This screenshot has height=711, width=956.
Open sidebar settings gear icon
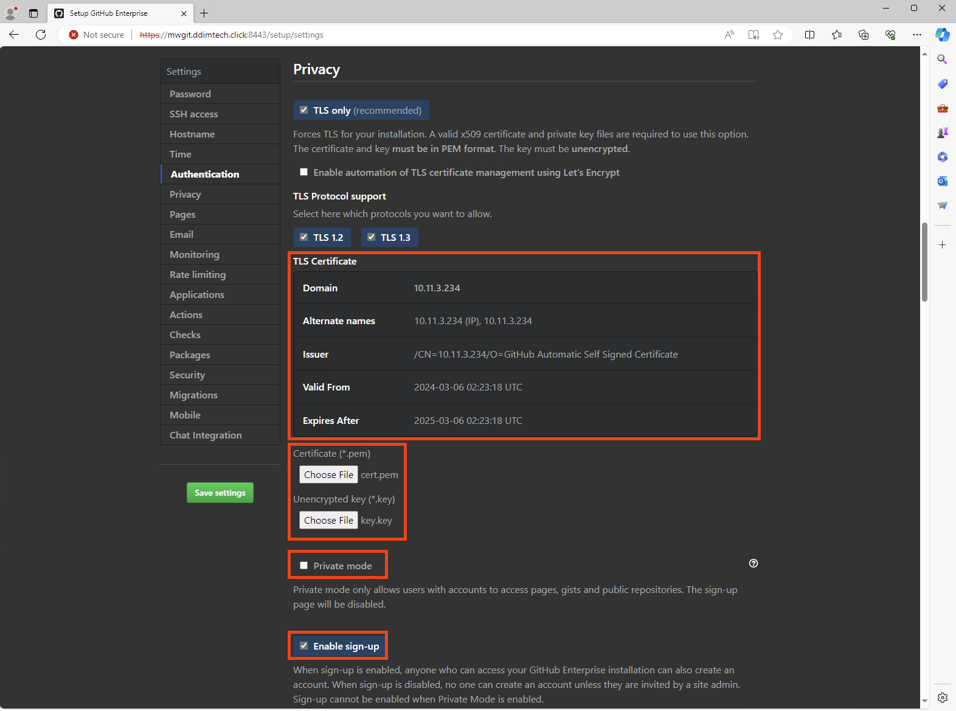tap(942, 698)
